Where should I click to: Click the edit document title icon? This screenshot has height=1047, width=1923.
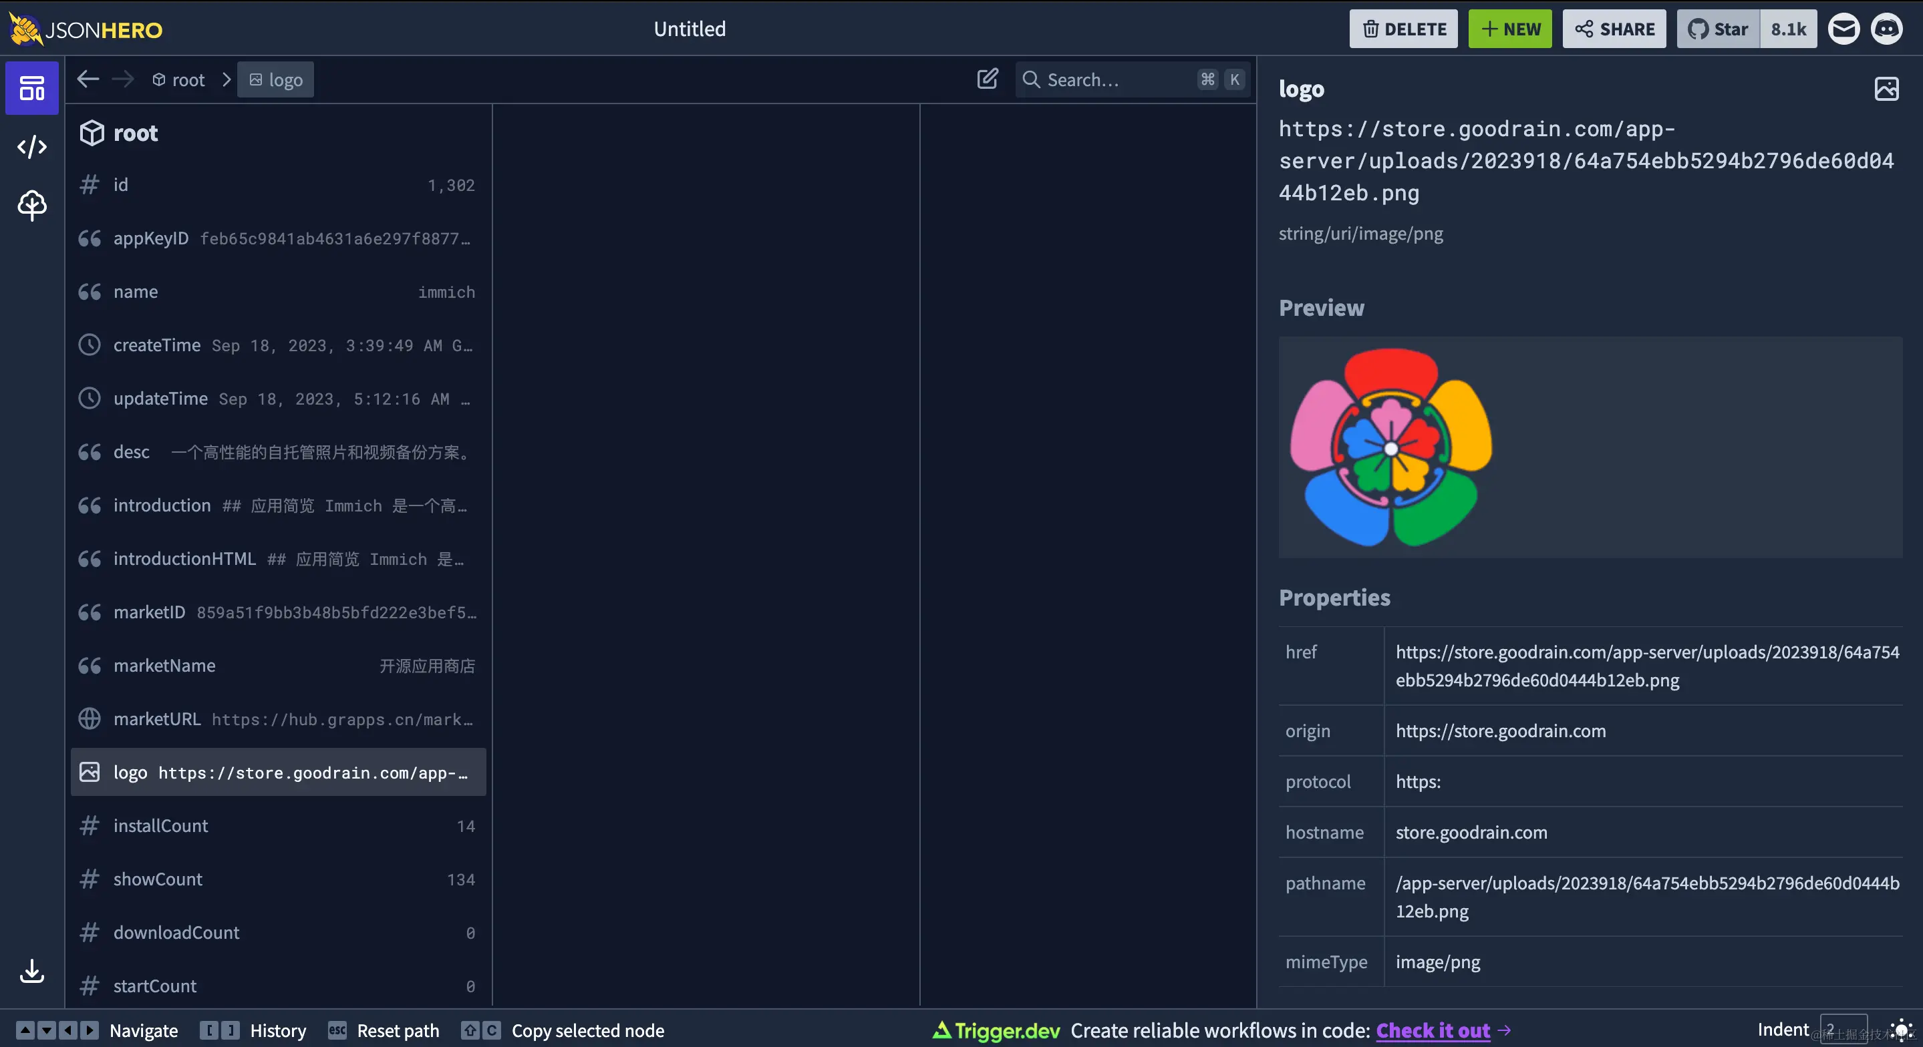pos(987,79)
